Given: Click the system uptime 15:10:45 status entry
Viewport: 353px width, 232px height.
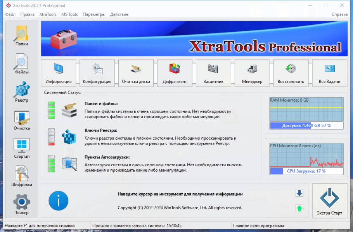Looking at the screenshot, I should 137,226.
